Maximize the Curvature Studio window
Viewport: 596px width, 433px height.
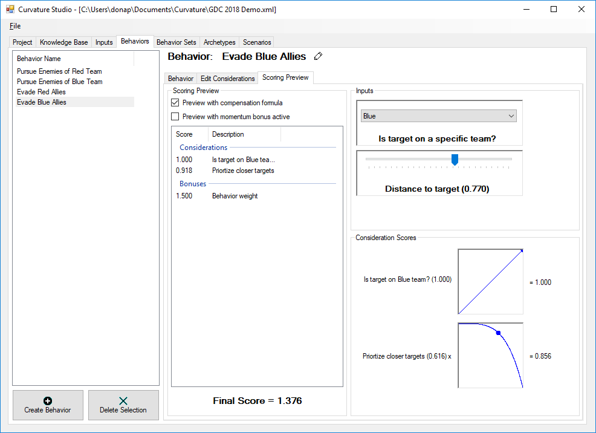tap(554, 9)
